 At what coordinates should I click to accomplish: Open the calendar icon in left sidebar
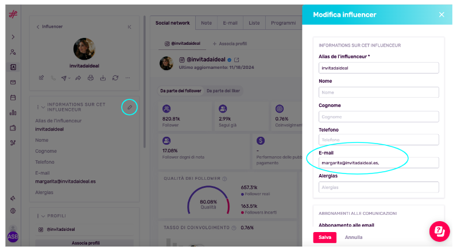(x=13, y=98)
